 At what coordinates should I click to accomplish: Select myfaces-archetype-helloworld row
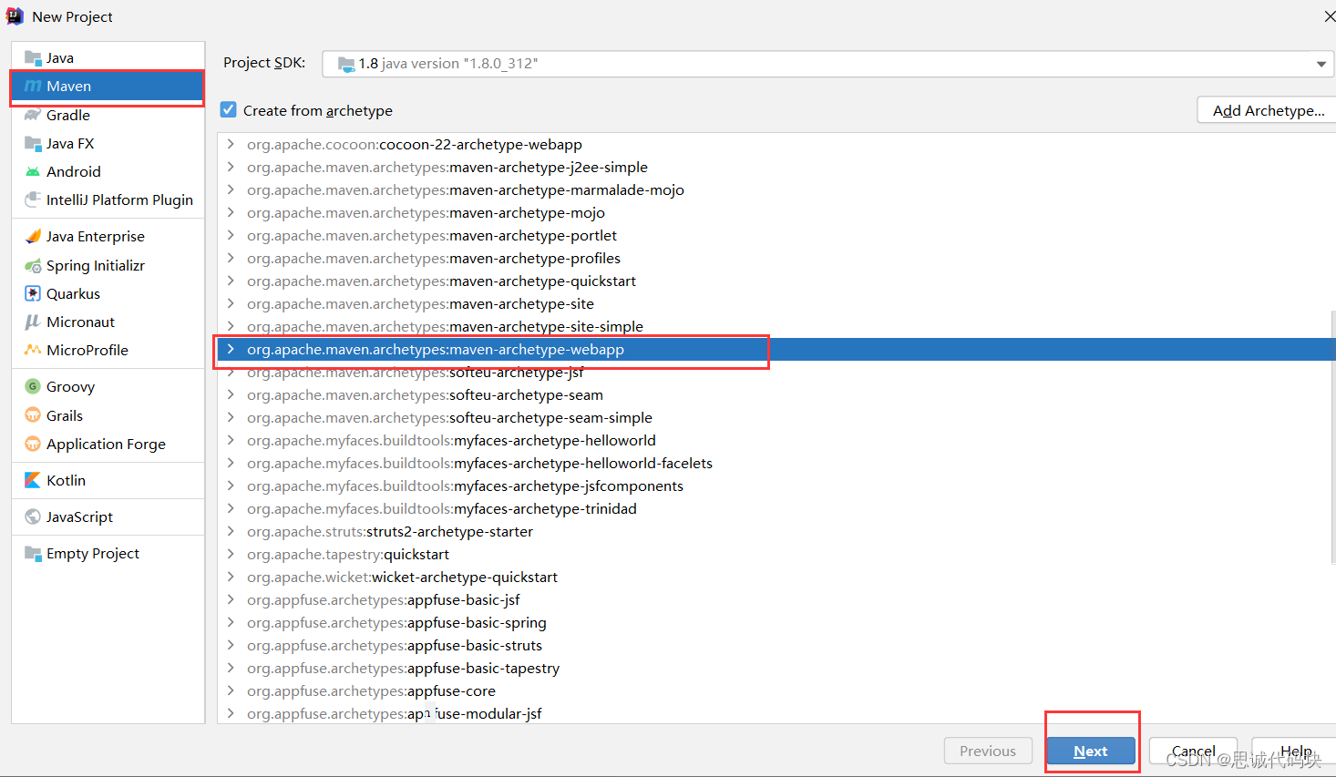point(776,440)
